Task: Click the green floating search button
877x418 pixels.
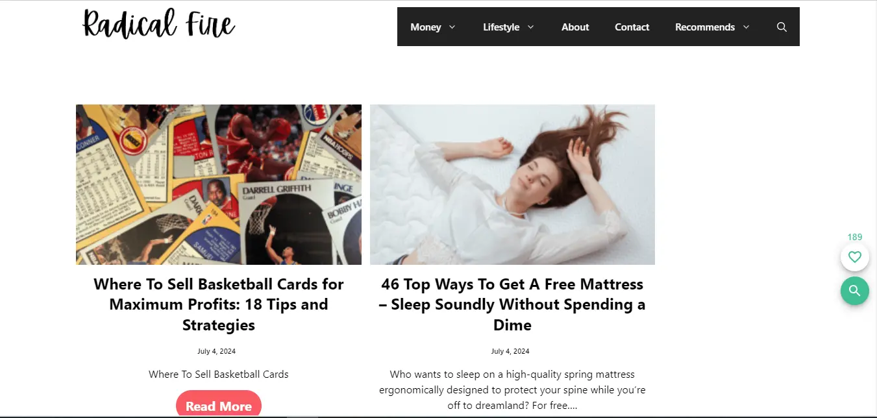Action: coord(855,290)
